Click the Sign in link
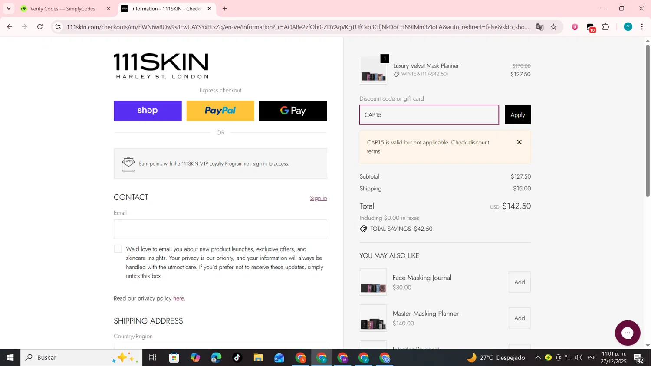Image resolution: width=651 pixels, height=366 pixels. (x=318, y=198)
